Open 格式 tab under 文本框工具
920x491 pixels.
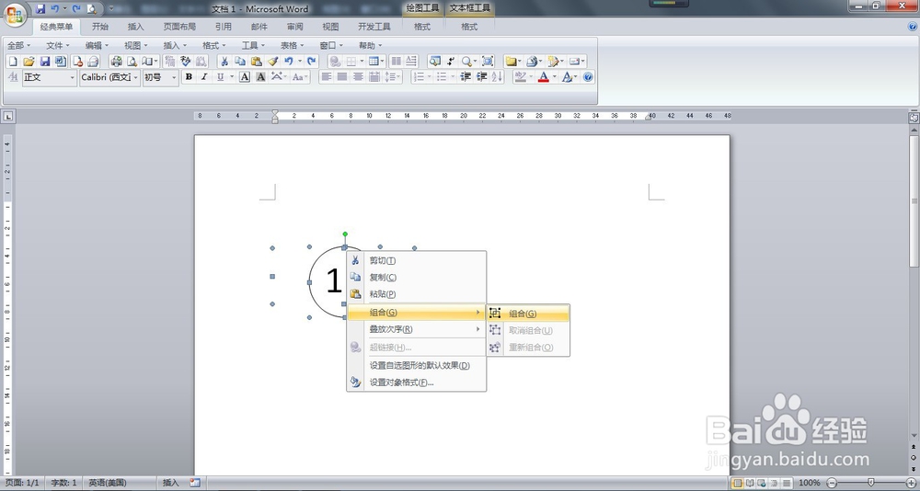469,27
